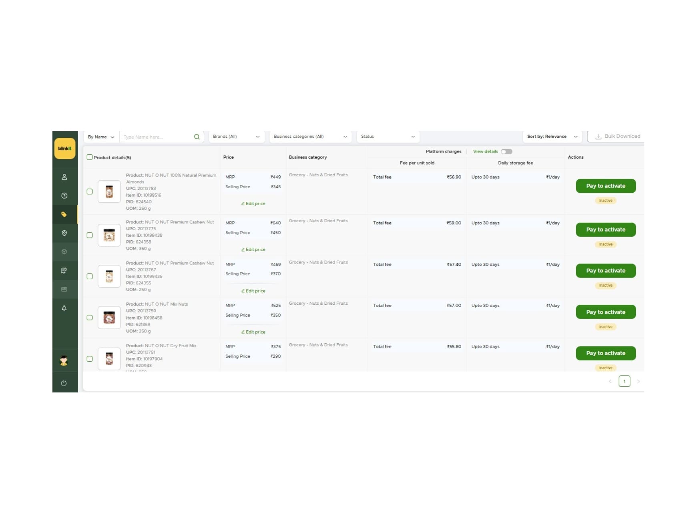Pay to activate Natural Premium Almonds
697x523 pixels.
coord(606,186)
